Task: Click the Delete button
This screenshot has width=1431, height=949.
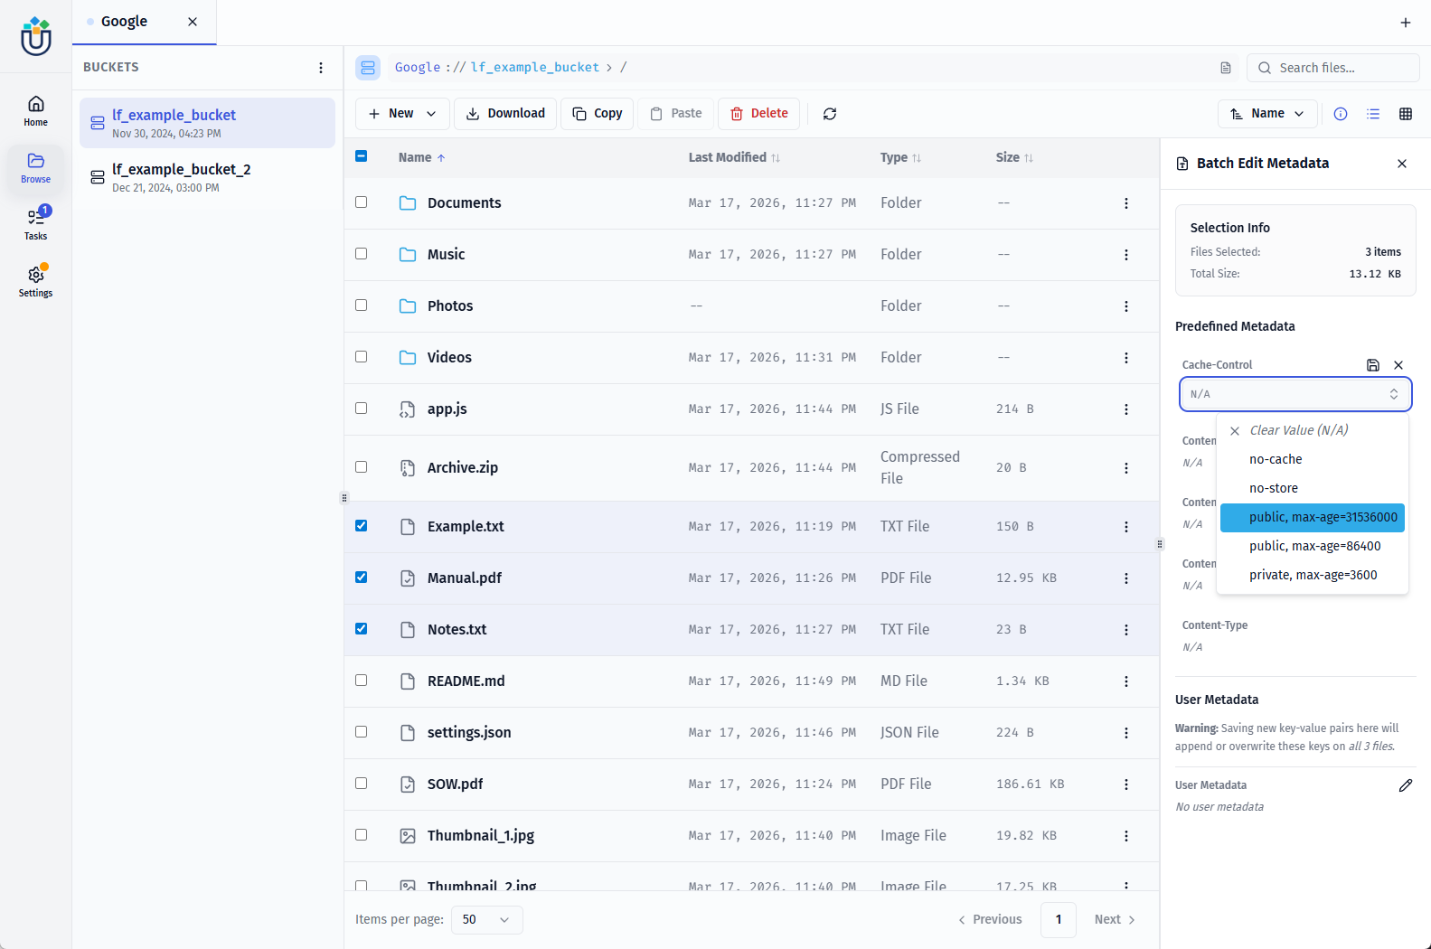Action: [x=759, y=114]
